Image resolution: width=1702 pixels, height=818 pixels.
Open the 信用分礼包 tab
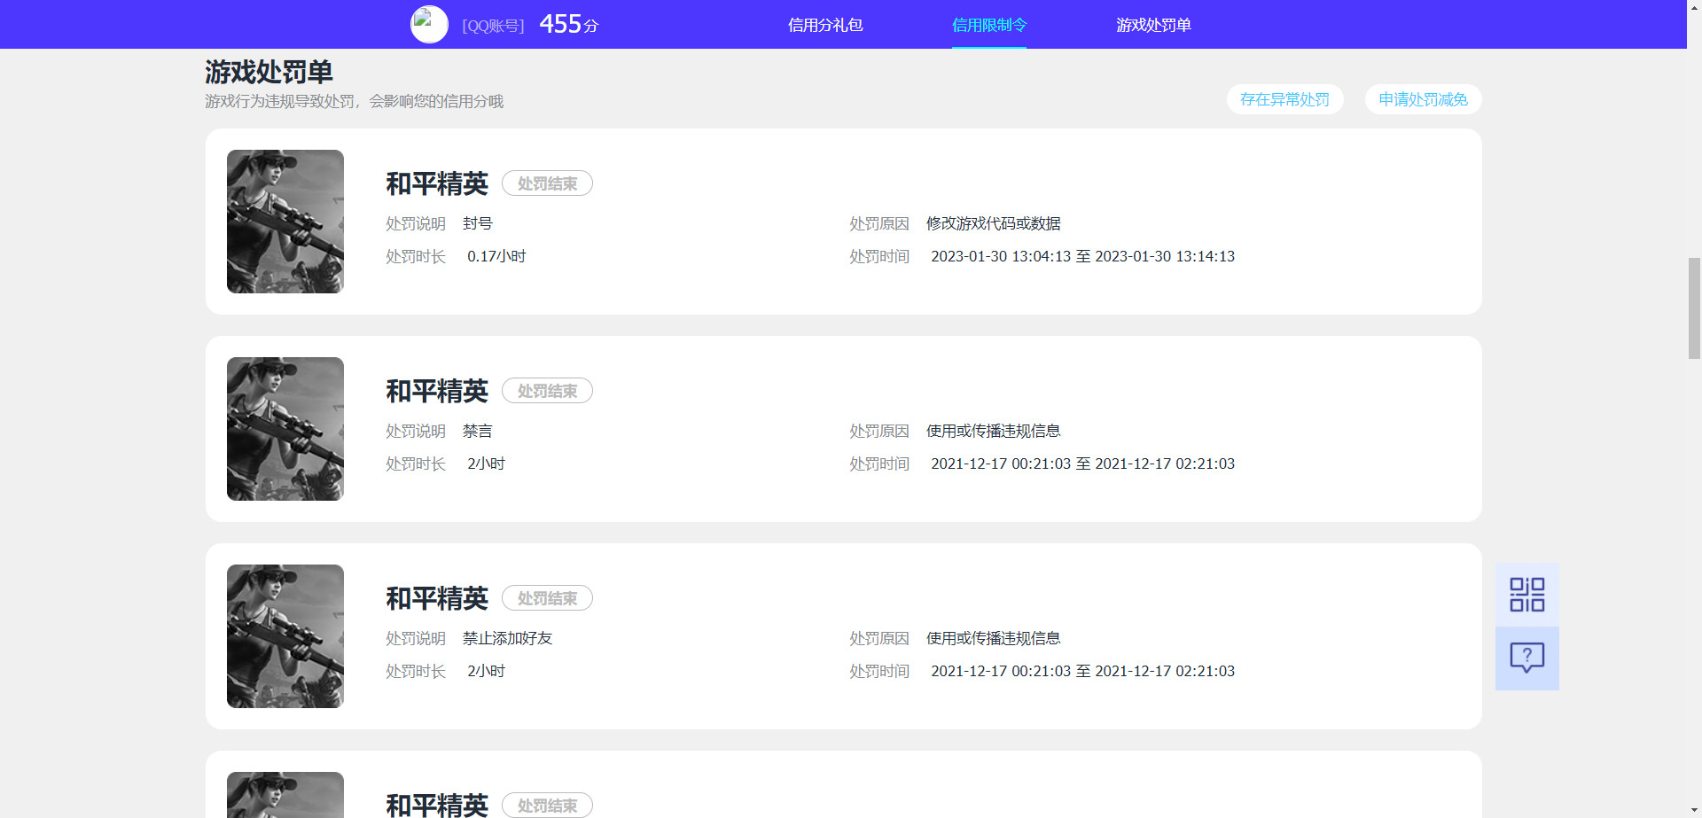point(825,25)
